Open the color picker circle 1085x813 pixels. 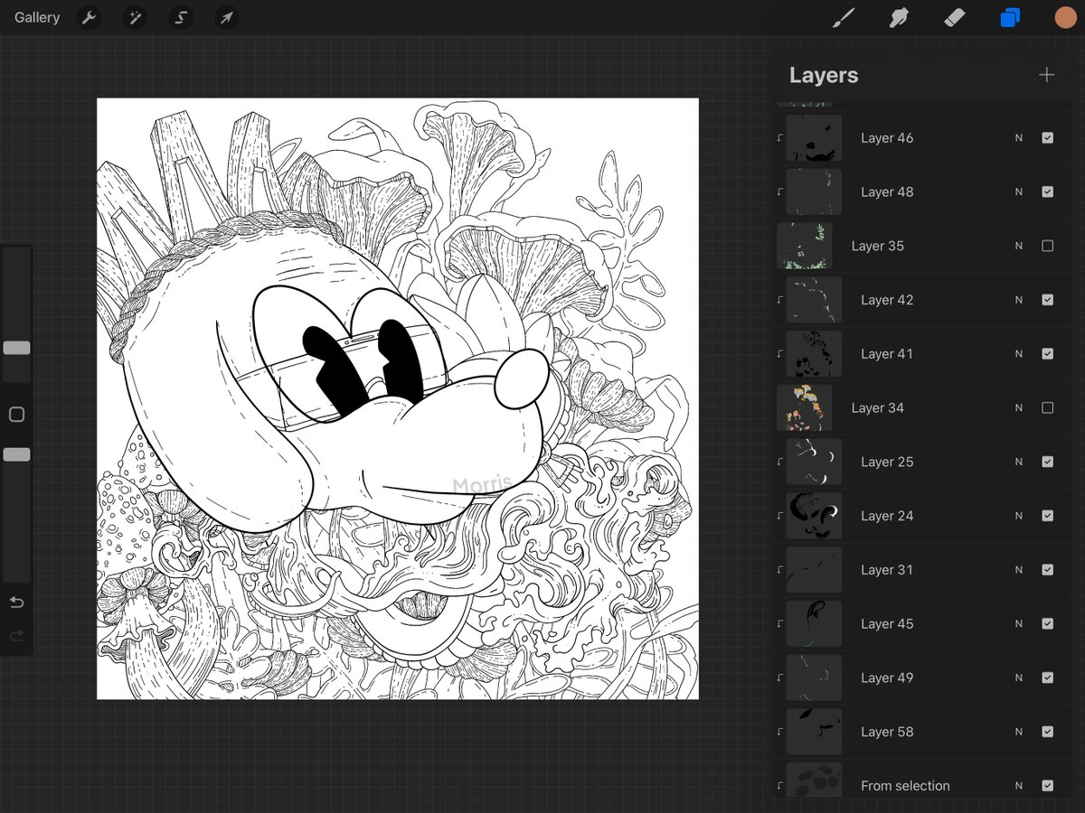(1065, 17)
